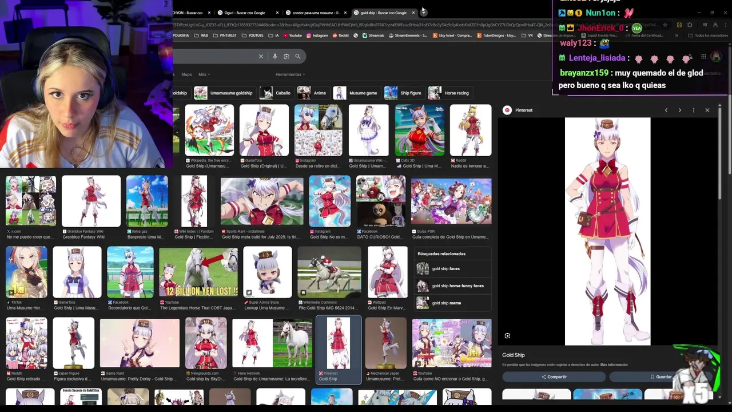Open the YOUTUBE bookmarks folder
Image resolution: width=732 pixels, height=412 pixels.
tap(252, 35)
